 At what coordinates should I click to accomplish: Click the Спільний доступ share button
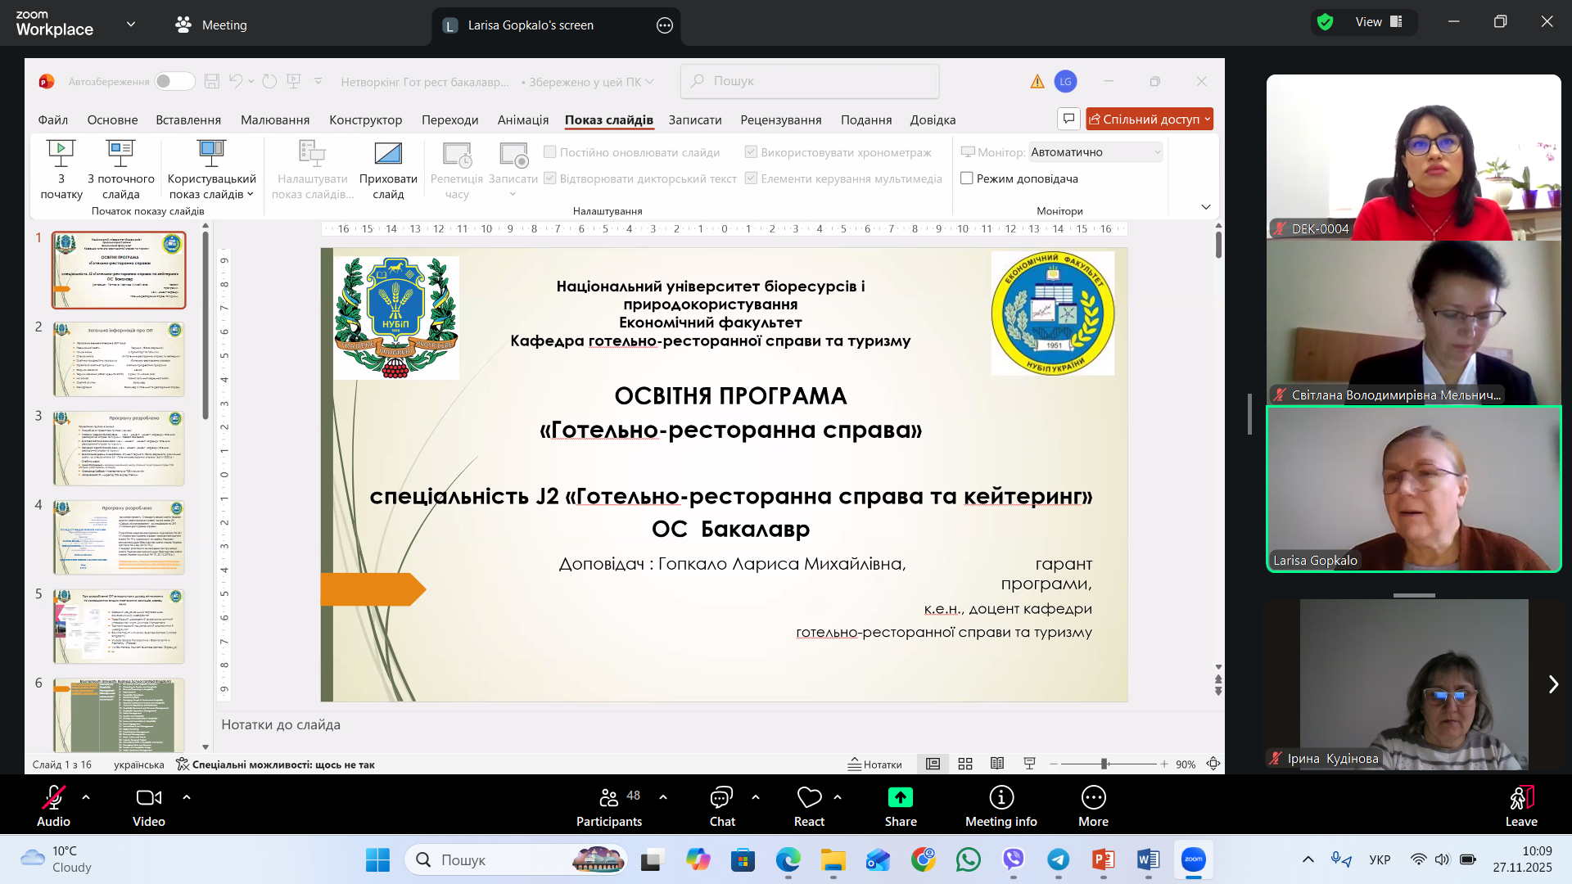[x=1145, y=120]
